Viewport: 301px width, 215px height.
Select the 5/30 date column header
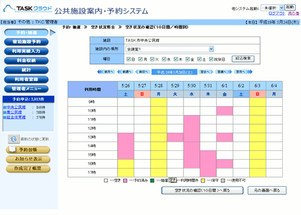[x=192, y=86]
